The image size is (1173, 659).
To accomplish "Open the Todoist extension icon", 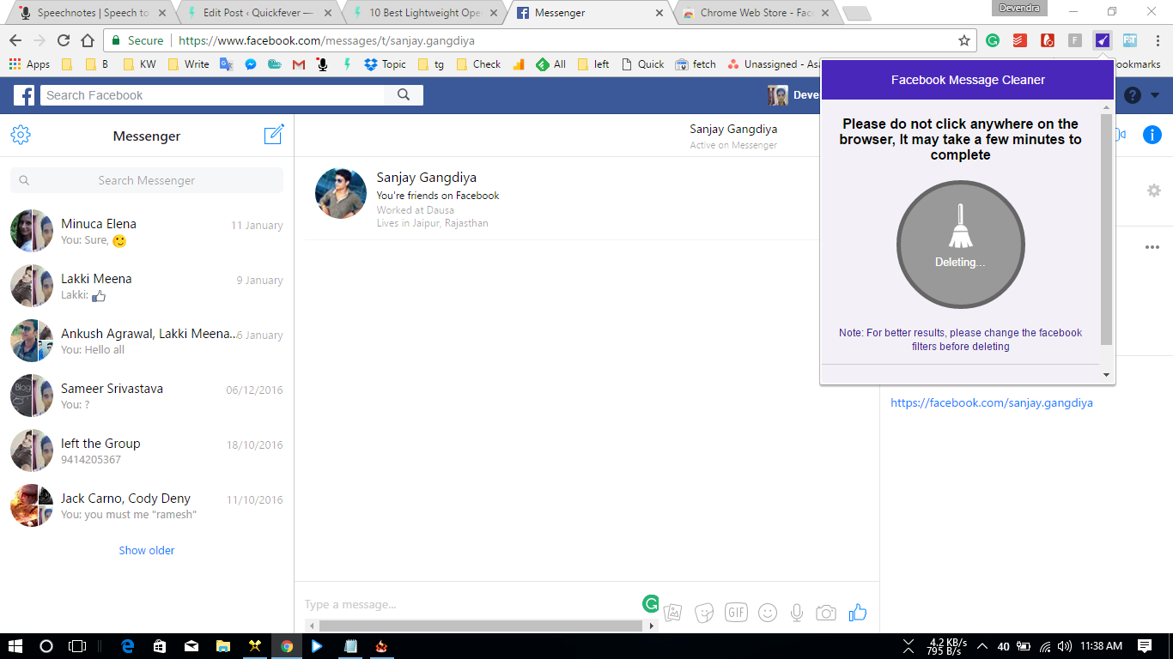I will point(1019,40).
